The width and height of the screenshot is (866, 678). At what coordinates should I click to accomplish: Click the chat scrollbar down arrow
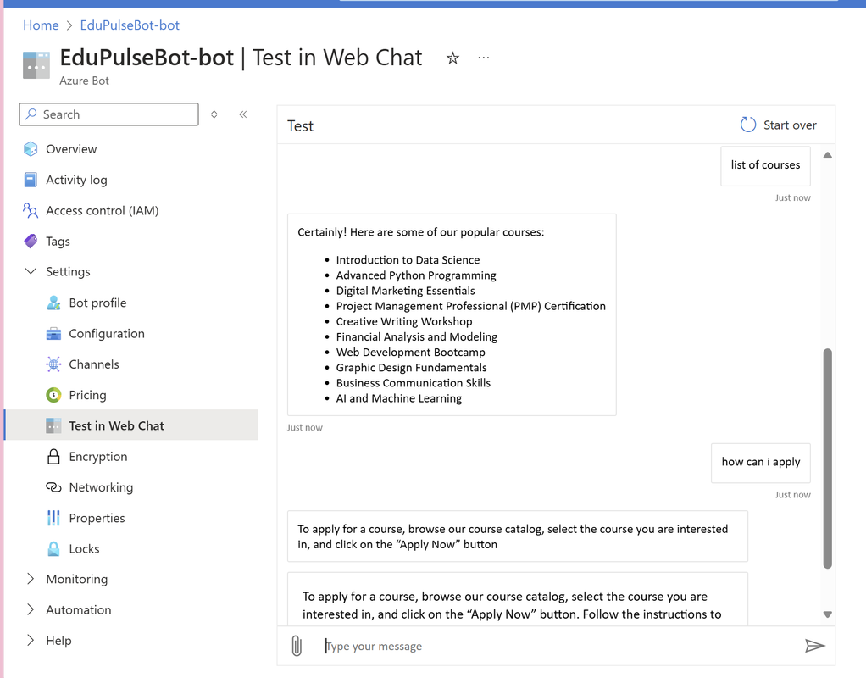827,614
